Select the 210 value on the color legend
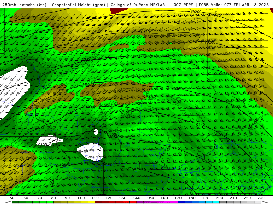The height and width of the screenshot is (204, 273). [233, 198]
